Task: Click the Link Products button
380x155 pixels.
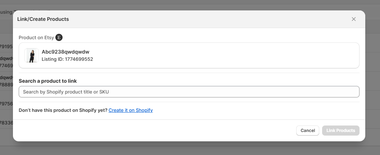Action: [x=341, y=131]
